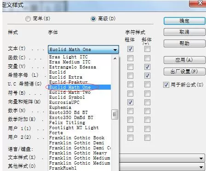Check italic for the 数字(N) row
Viewport: 206px width, 171px height.
pyautogui.click(x=147, y=111)
